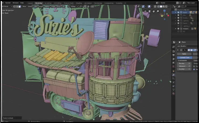Click the zoom magnifier icon in viewport
This screenshot has width=199, height=123.
pos(157,11)
